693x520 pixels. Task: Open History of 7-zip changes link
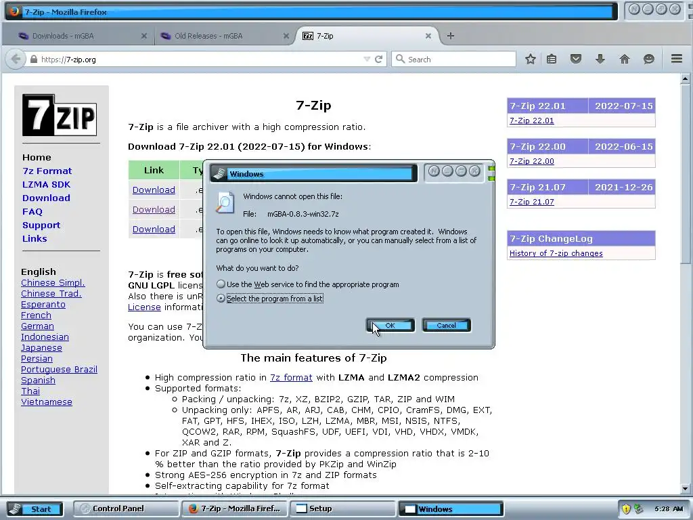click(556, 253)
